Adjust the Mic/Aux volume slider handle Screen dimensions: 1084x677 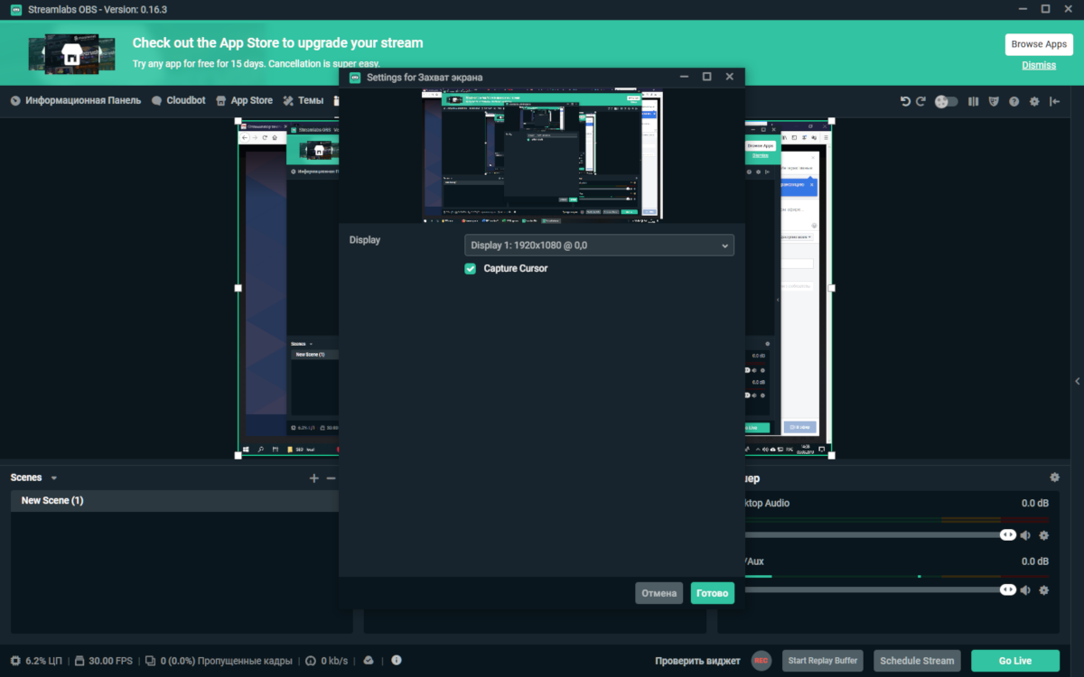[1008, 589]
